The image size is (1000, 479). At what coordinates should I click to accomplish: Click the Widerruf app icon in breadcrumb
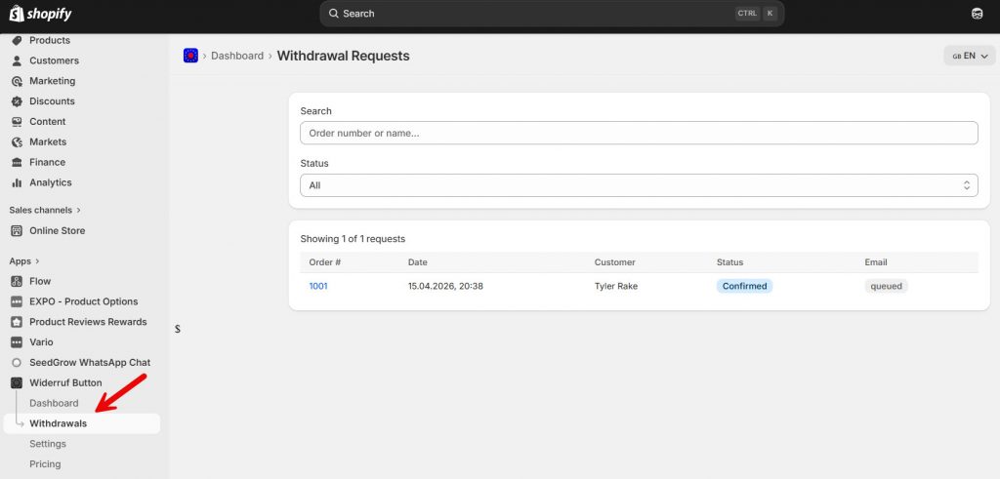click(190, 56)
